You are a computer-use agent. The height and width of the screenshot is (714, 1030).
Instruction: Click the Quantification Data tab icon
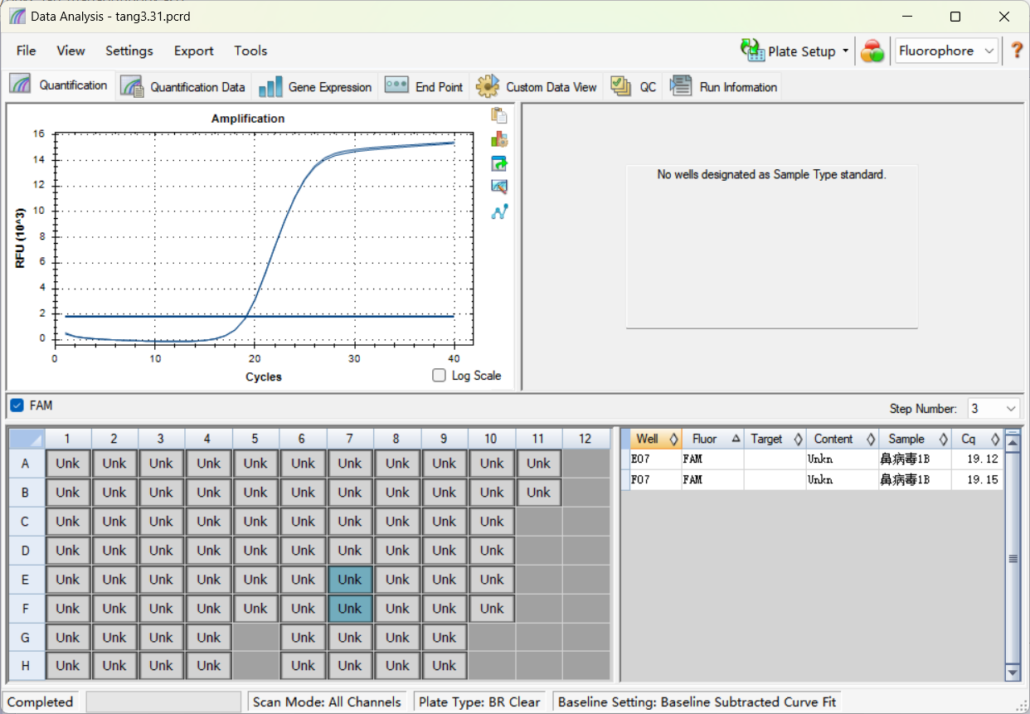coord(132,86)
